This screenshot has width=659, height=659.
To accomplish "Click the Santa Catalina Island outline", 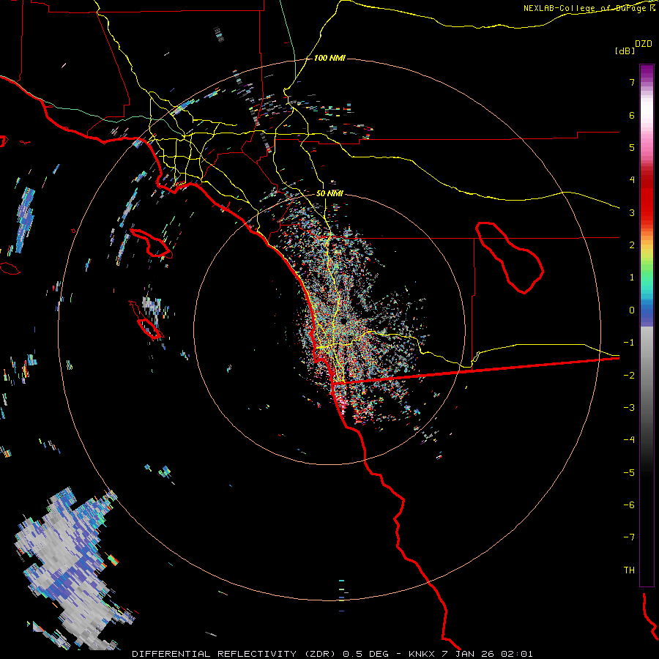I will click(152, 243).
